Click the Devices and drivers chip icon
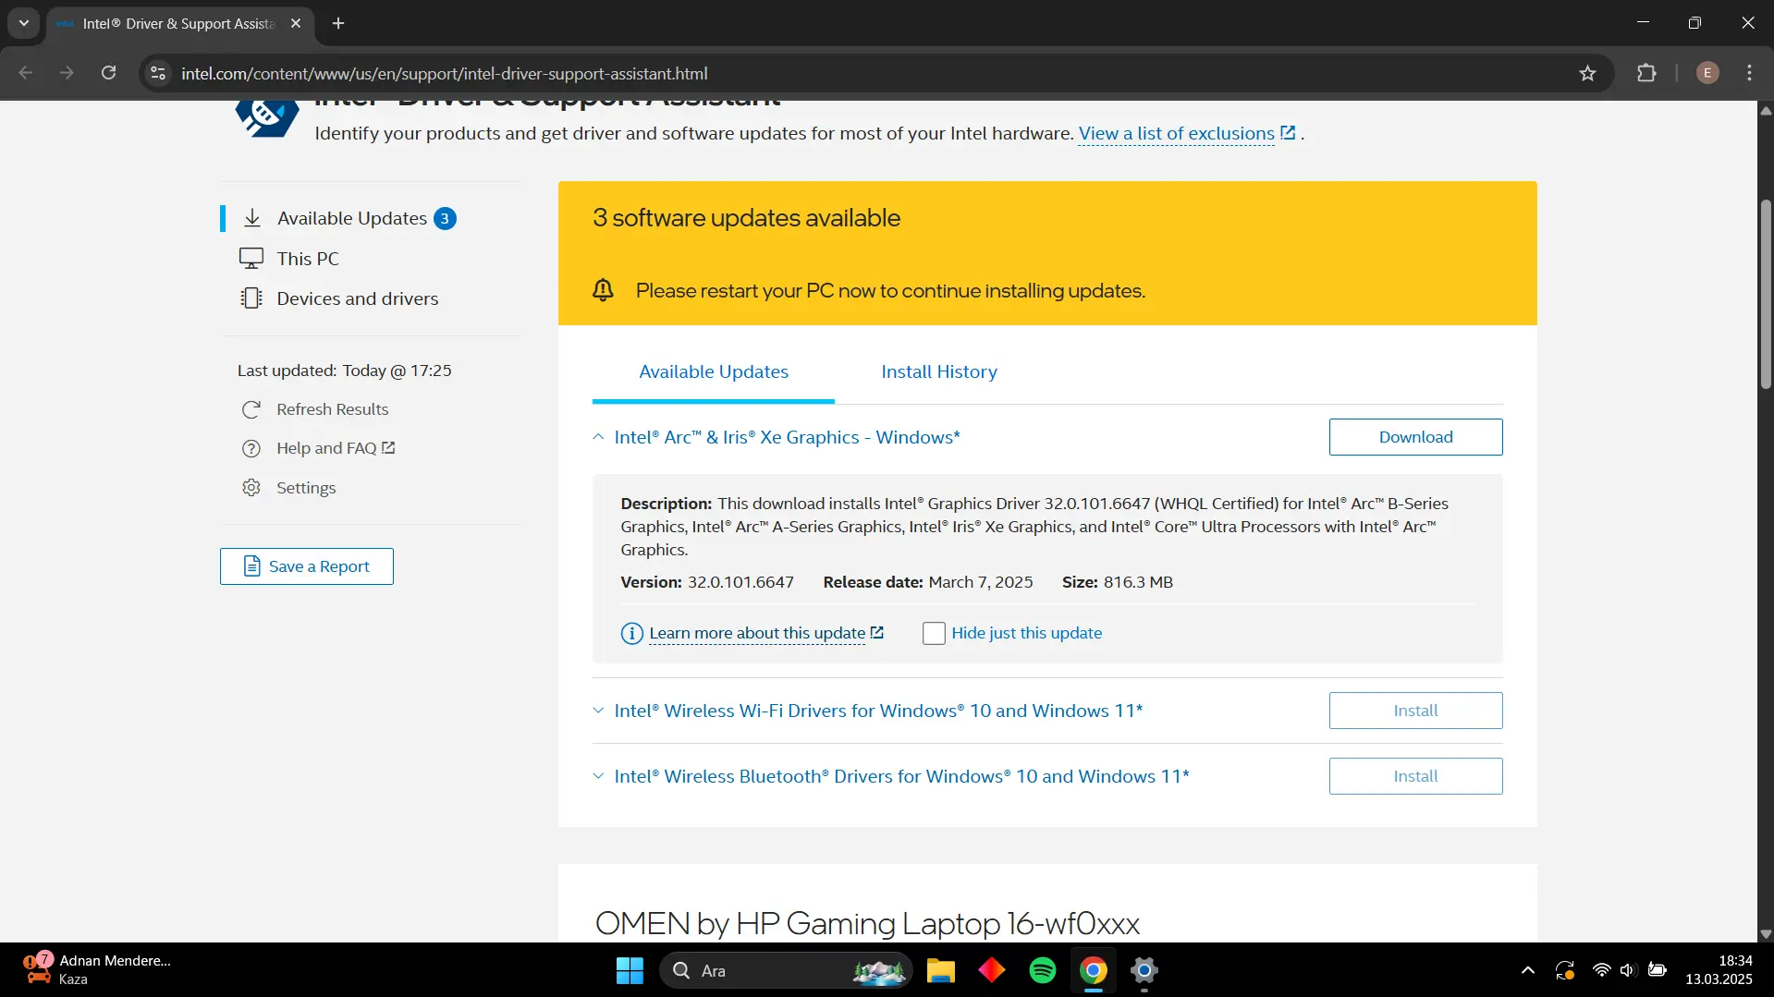This screenshot has height=997, width=1774. [x=251, y=298]
